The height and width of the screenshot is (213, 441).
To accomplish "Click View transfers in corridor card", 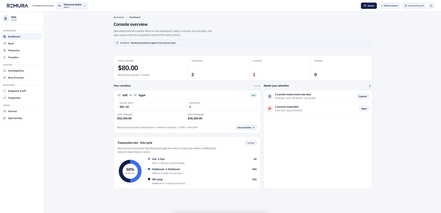I will [246, 127].
